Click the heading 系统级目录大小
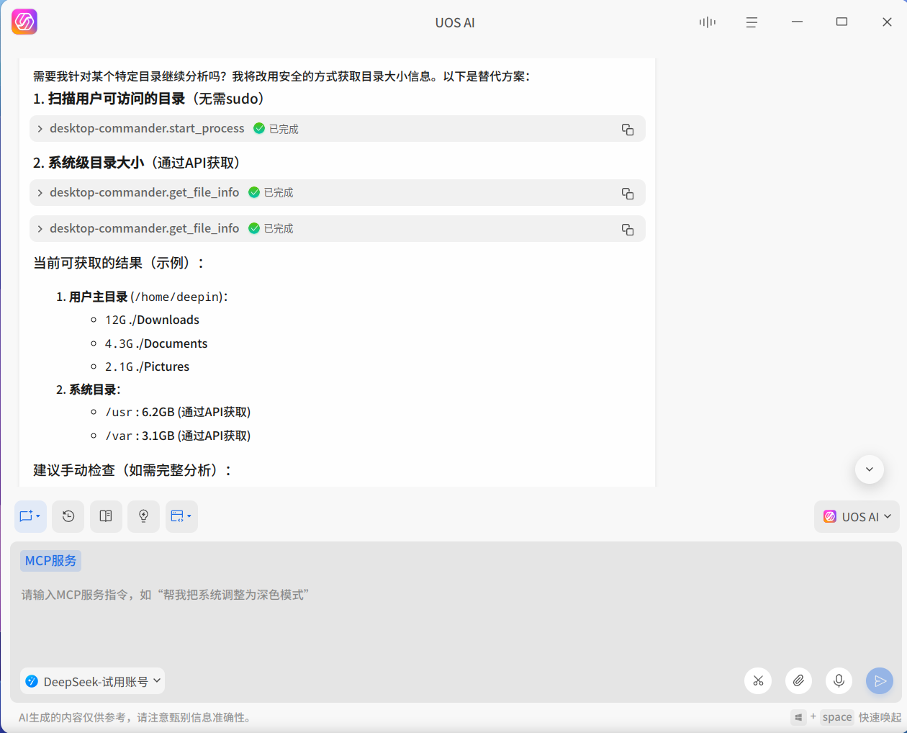 click(x=96, y=163)
